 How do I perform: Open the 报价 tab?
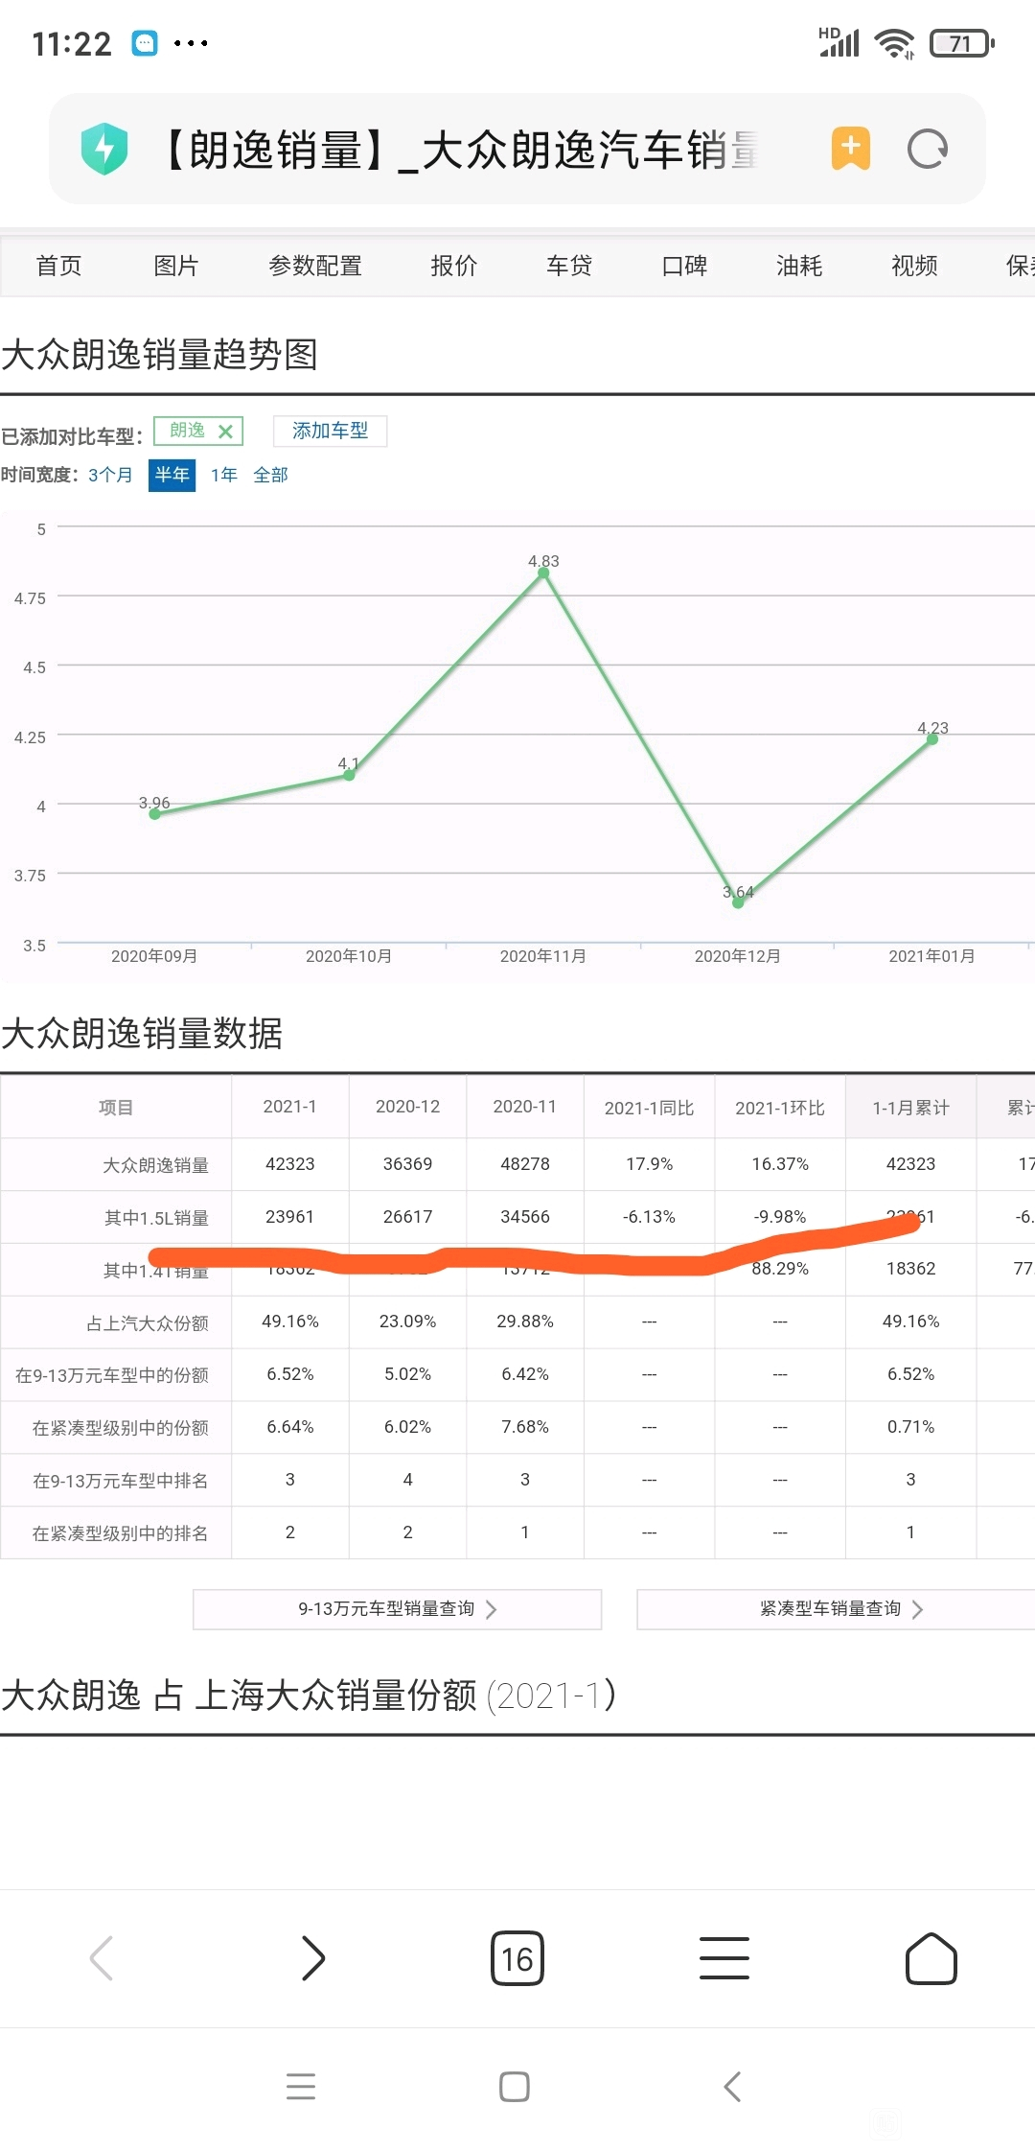[454, 266]
